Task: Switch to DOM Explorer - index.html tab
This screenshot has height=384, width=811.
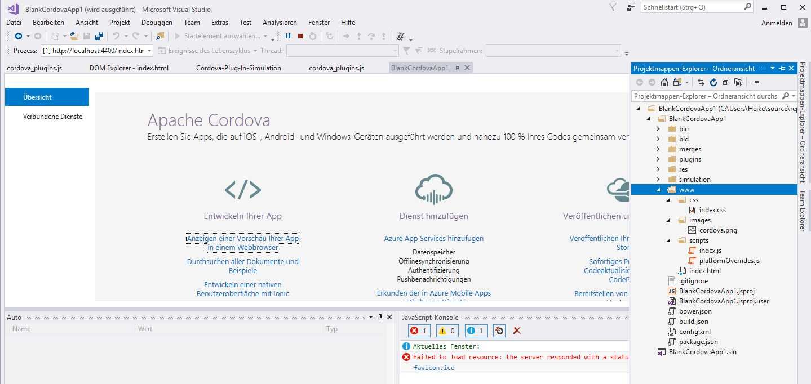Action: coord(129,68)
